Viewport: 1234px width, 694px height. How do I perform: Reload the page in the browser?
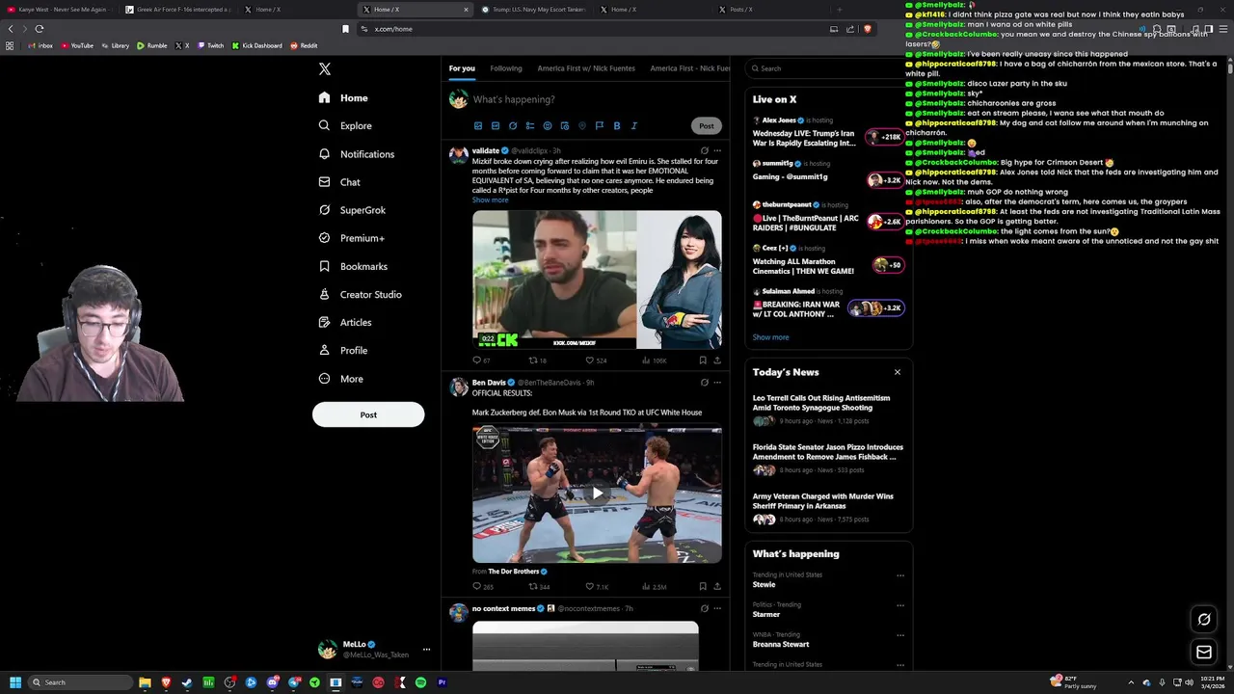pos(40,29)
